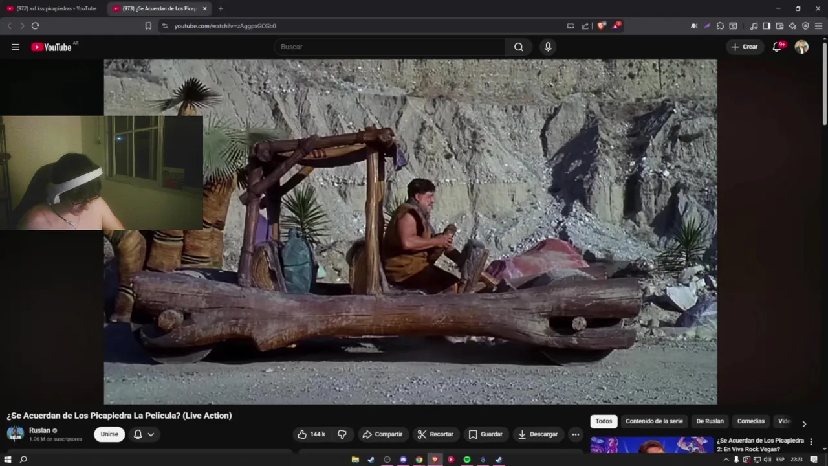Open the ESP language selector
Viewport: 828px width, 466px height.
click(780, 460)
